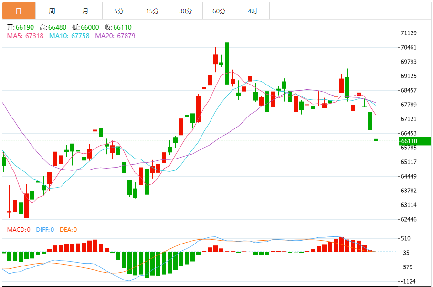Click the high price 高:66480
The image size is (433, 287).
coord(53,27)
